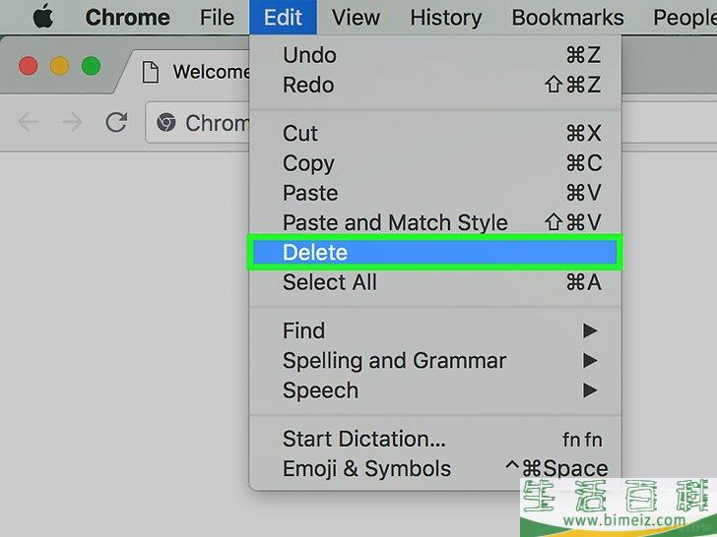Open the Chrome application menu

coord(128,18)
